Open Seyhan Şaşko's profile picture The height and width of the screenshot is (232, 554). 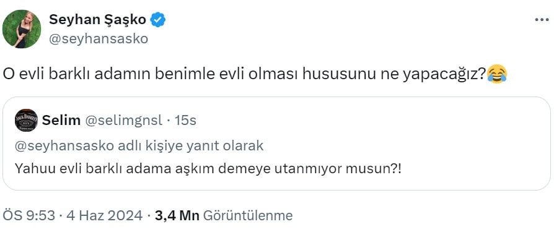(22, 29)
